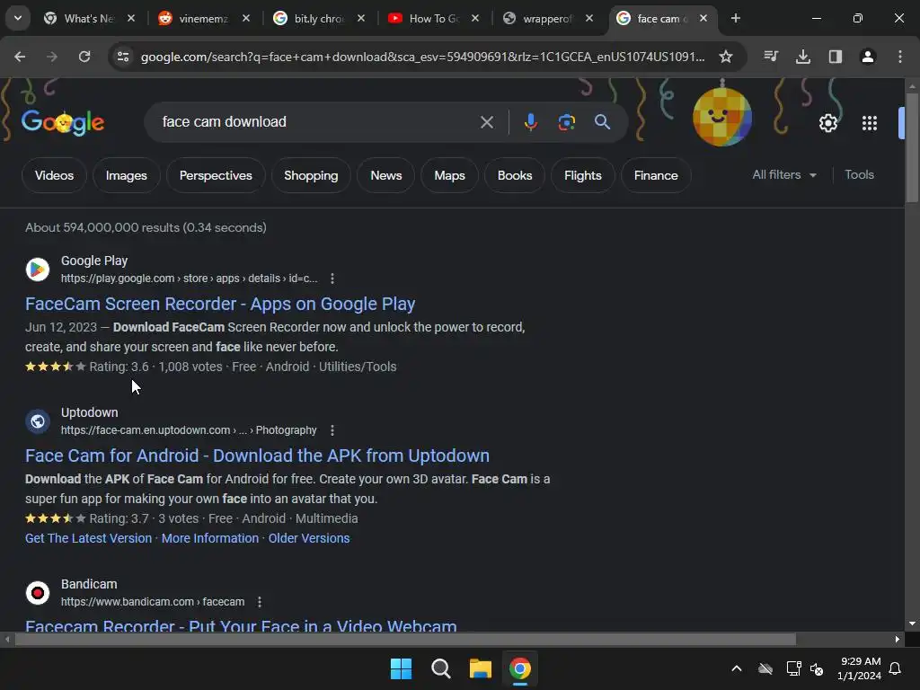Image resolution: width=920 pixels, height=690 pixels.
Task: Open site information icon in address bar
Action: point(123,57)
